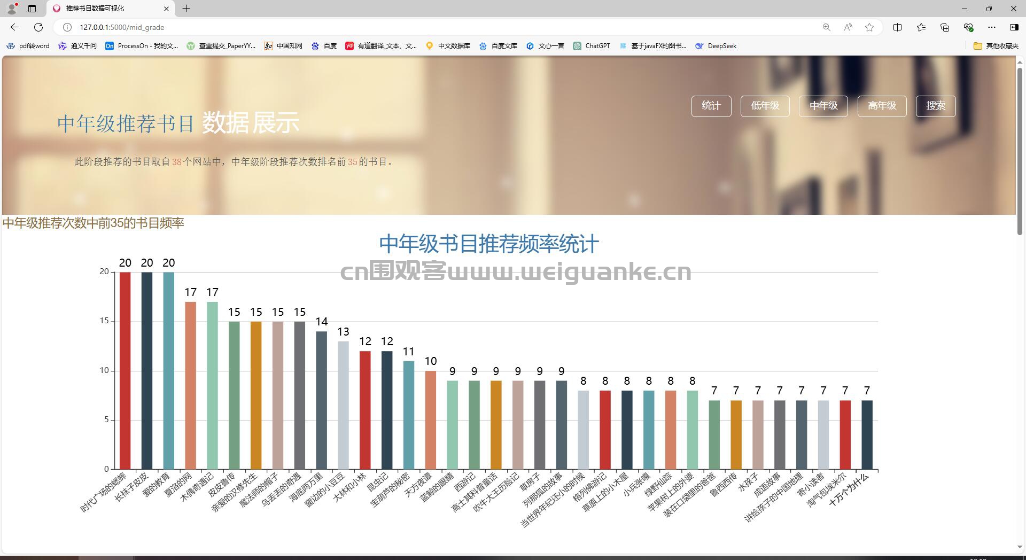Close the 推荐书目数据可视化 tab
Image resolution: width=1026 pixels, height=560 pixels.
point(166,9)
